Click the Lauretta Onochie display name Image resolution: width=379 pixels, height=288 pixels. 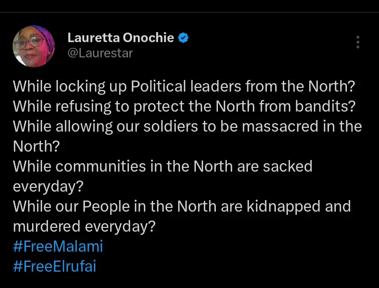pos(121,38)
